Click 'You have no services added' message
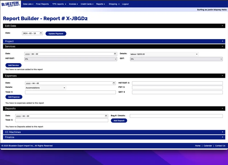228x165 pixels. 24,69
